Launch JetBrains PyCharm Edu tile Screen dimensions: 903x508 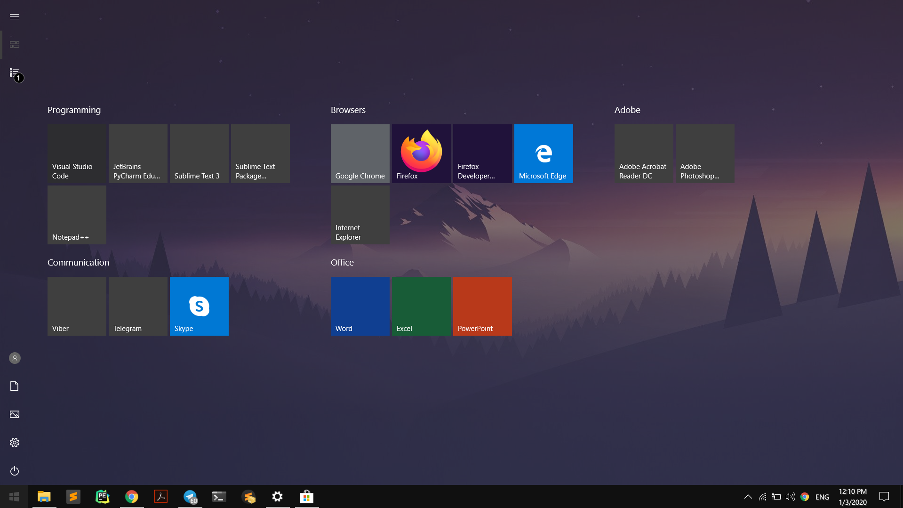click(138, 153)
